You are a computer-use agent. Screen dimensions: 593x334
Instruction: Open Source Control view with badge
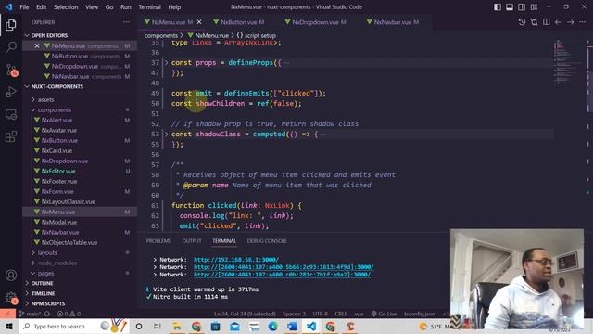click(x=11, y=70)
